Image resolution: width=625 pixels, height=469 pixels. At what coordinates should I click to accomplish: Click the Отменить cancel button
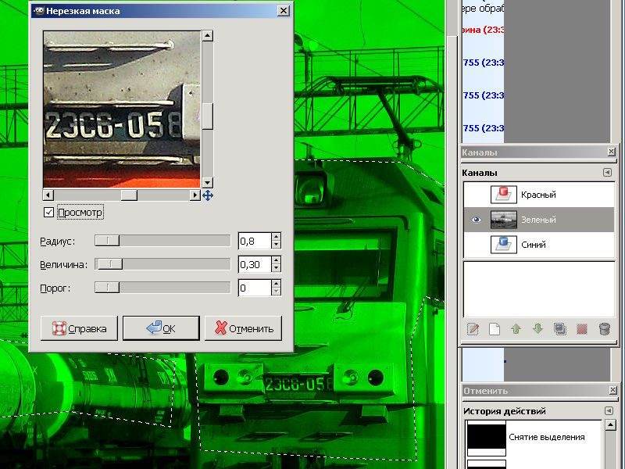pos(243,328)
